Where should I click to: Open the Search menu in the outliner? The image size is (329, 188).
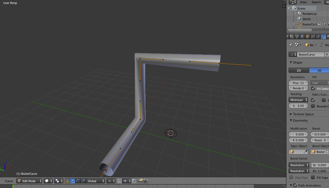tap(316, 2)
